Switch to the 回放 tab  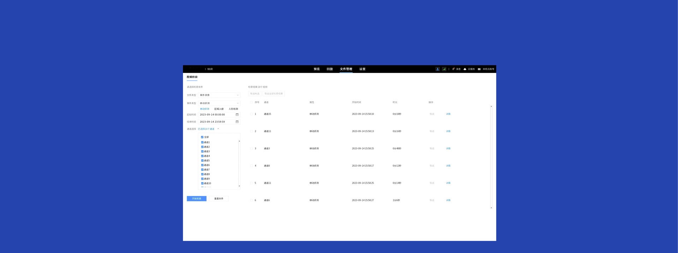329,69
